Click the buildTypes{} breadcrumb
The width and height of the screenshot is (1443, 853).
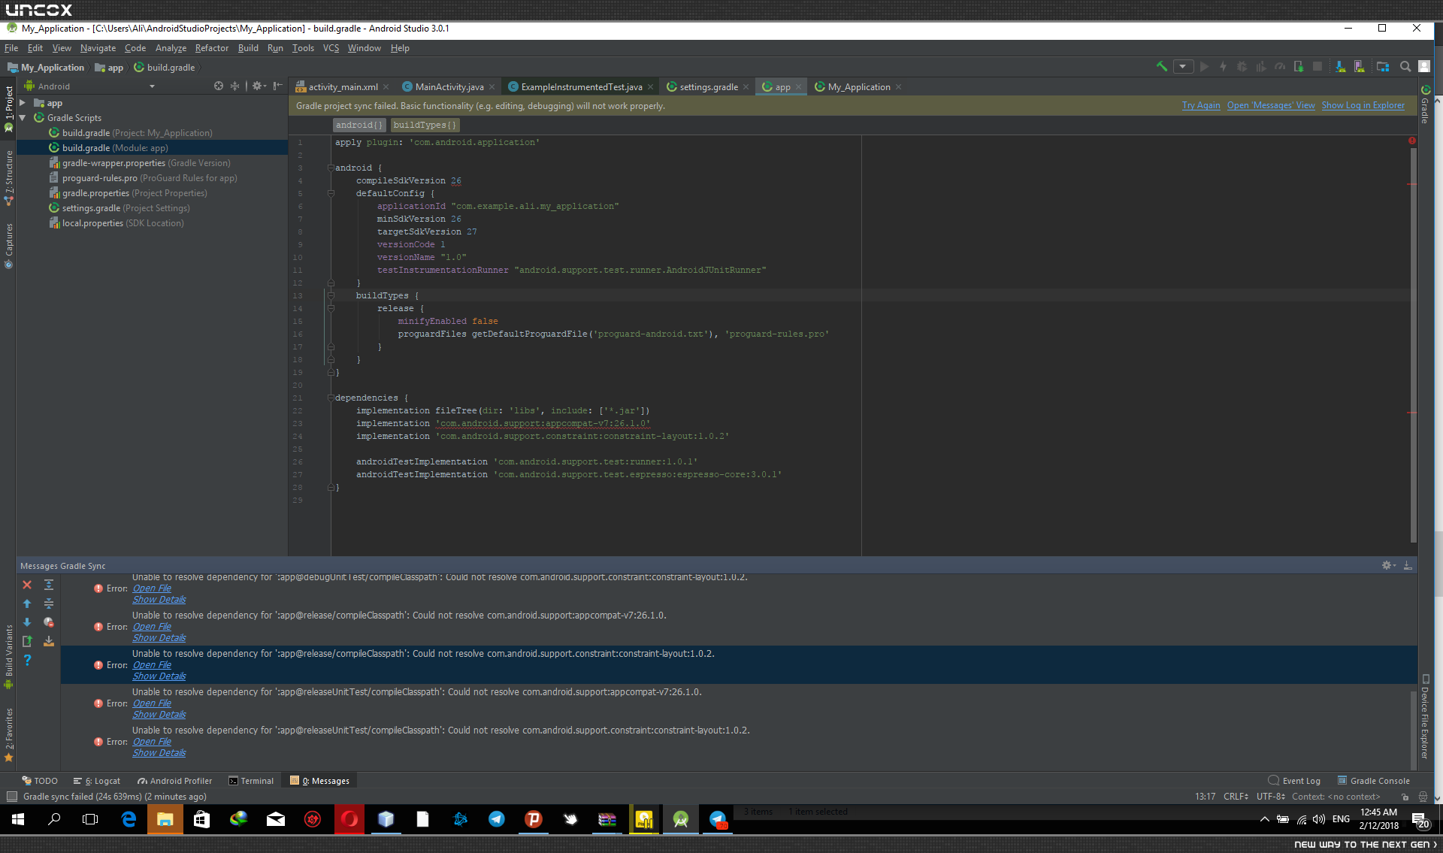click(425, 126)
